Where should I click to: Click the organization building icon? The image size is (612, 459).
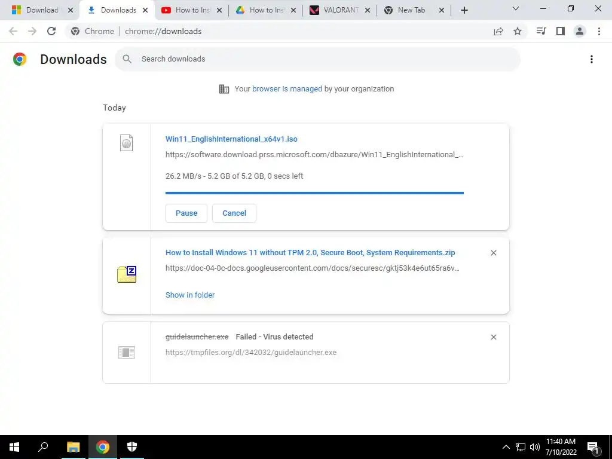pos(224,89)
